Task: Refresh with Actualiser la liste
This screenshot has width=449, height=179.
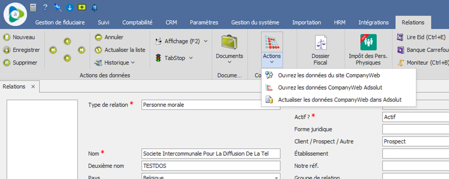Action: click(x=120, y=50)
